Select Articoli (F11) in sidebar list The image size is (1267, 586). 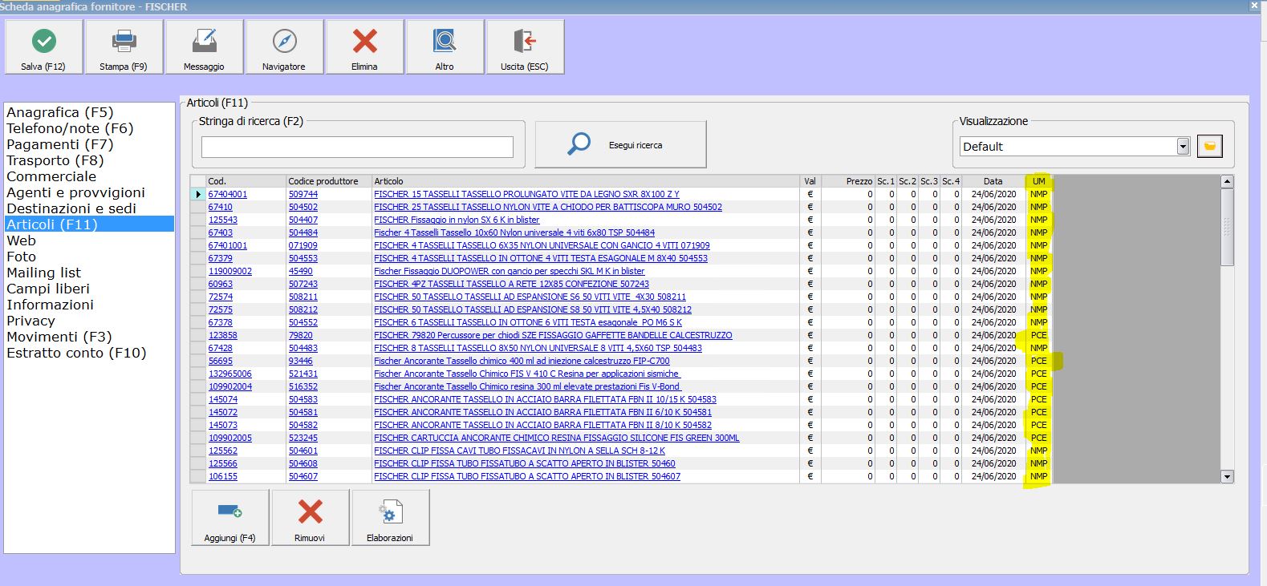pos(89,224)
